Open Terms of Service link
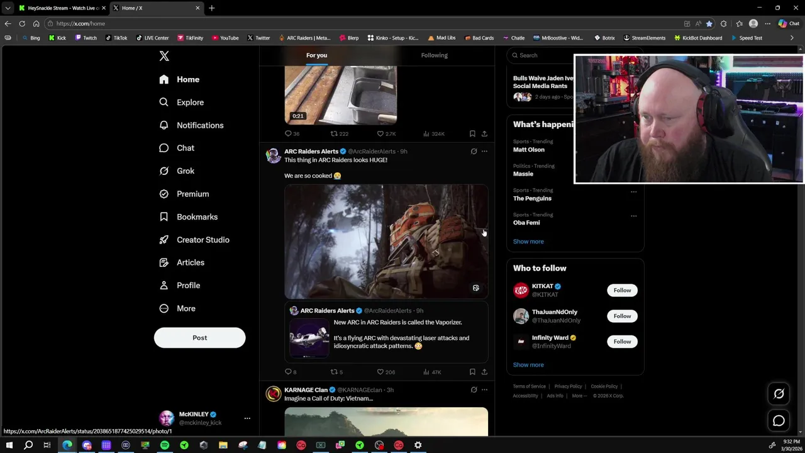The width and height of the screenshot is (805, 453). point(530,386)
